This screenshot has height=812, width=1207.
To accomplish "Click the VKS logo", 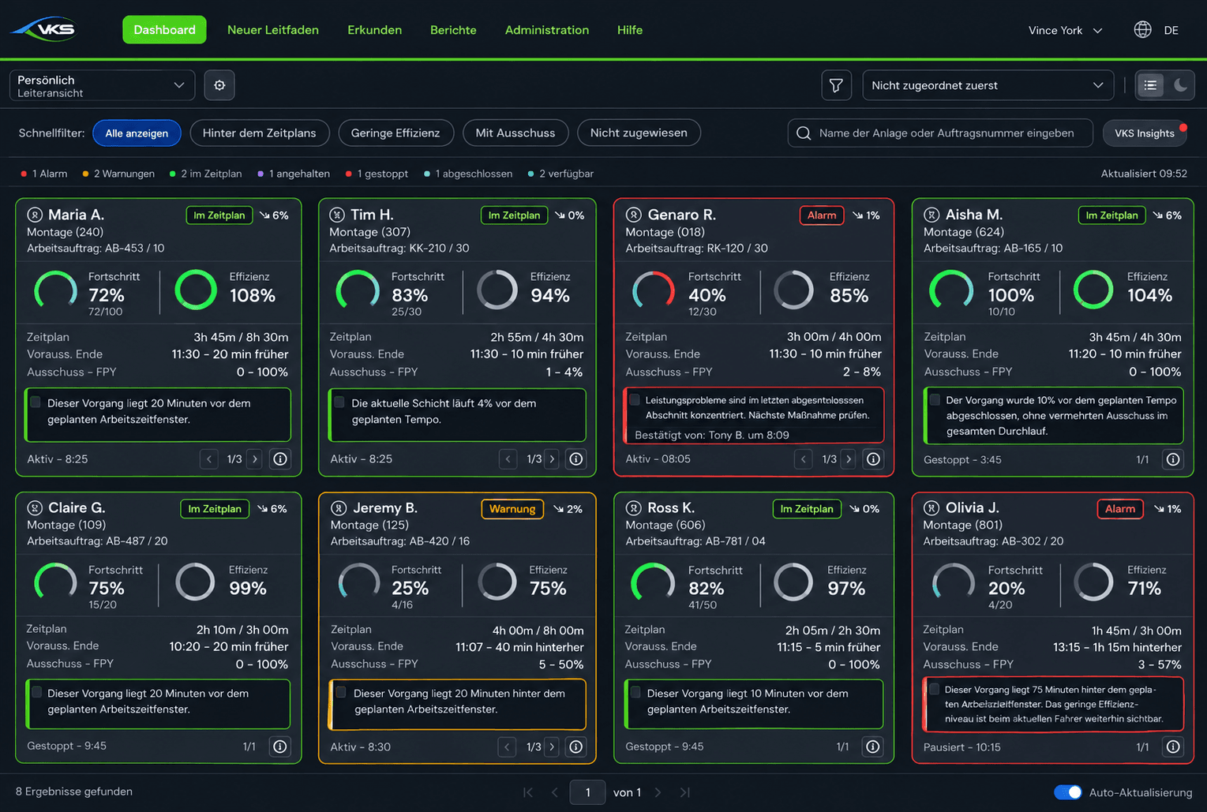I will tap(45, 30).
